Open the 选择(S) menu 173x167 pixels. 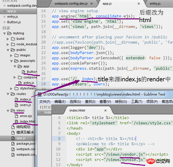coord(75,102)
